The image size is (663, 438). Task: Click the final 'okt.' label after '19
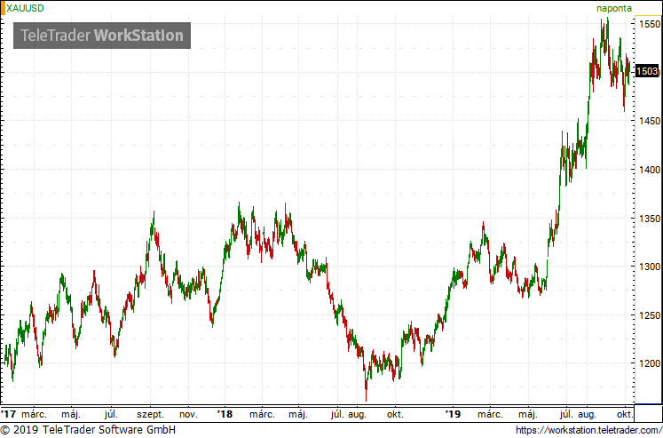click(x=625, y=414)
